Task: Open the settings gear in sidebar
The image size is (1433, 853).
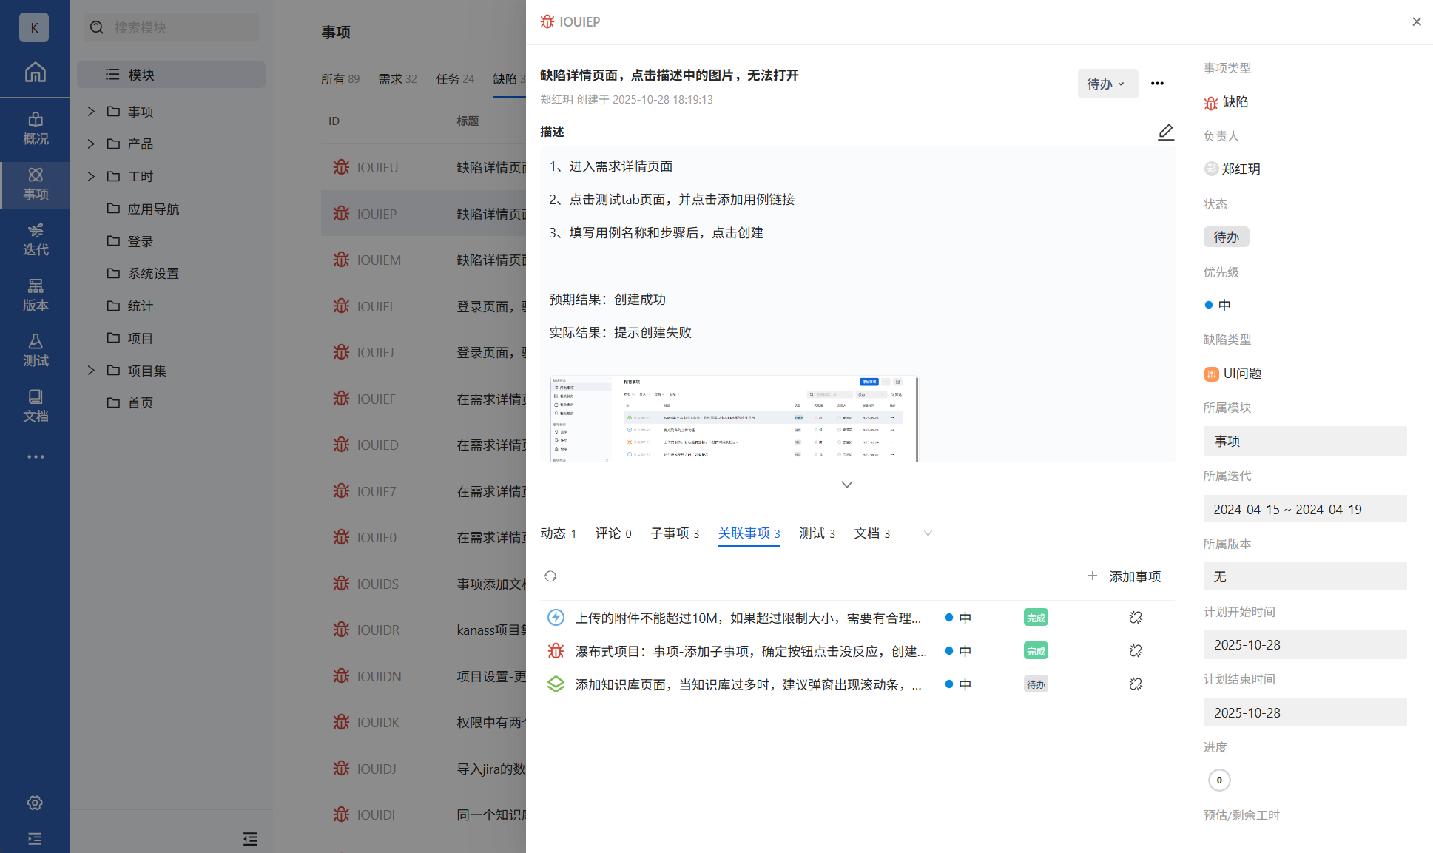Action: 35,803
